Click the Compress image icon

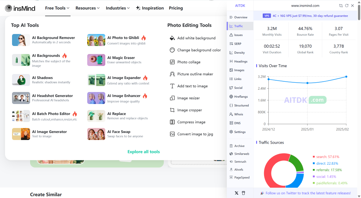click(172, 122)
